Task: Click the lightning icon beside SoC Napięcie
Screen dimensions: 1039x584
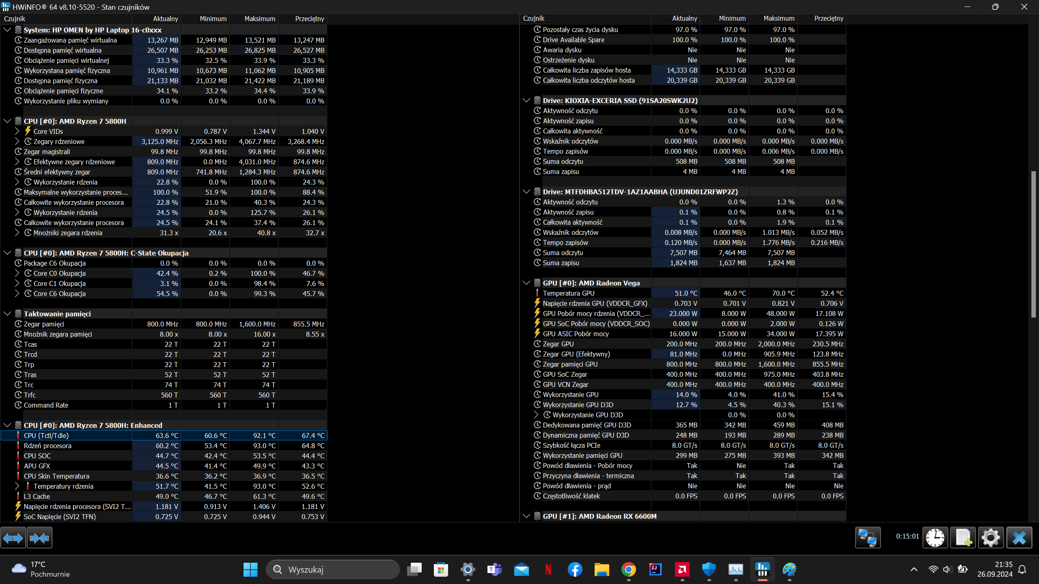Action: coord(18,516)
